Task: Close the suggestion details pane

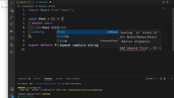Action: pos(159,32)
